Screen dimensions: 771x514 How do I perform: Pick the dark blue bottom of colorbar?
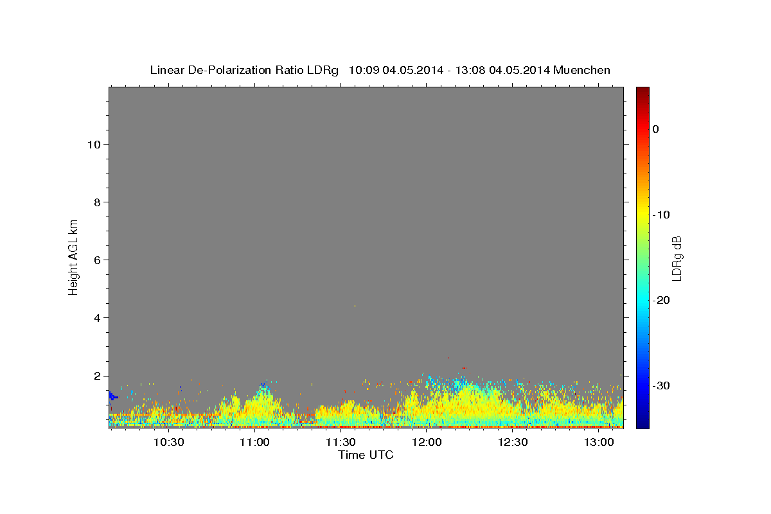[642, 424]
